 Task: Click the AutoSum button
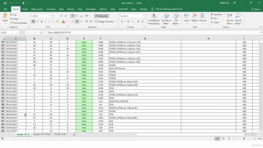click(217, 14)
